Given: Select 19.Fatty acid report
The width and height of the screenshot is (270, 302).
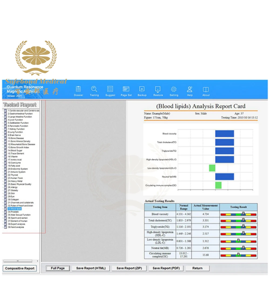Looking at the screenshot, I should (14, 166).
